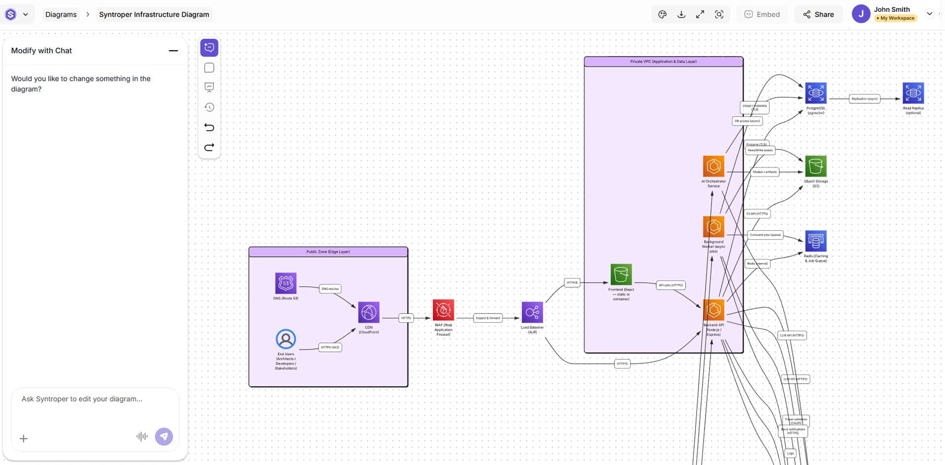Screen dimensions: 945x465
Task: Open the theme palette icon
Action: pyautogui.click(x=662, y=14)
